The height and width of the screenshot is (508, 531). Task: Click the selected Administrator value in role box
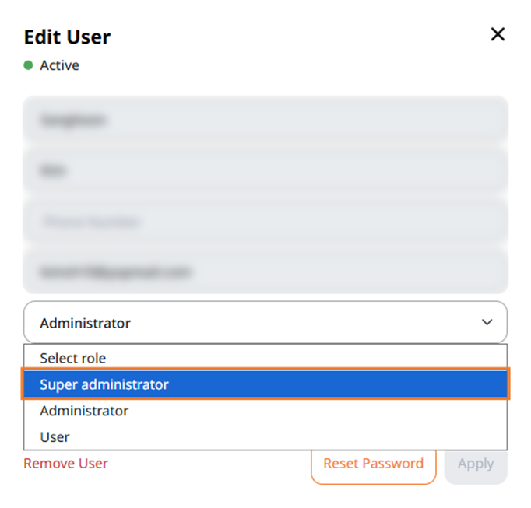click(86, 323)
